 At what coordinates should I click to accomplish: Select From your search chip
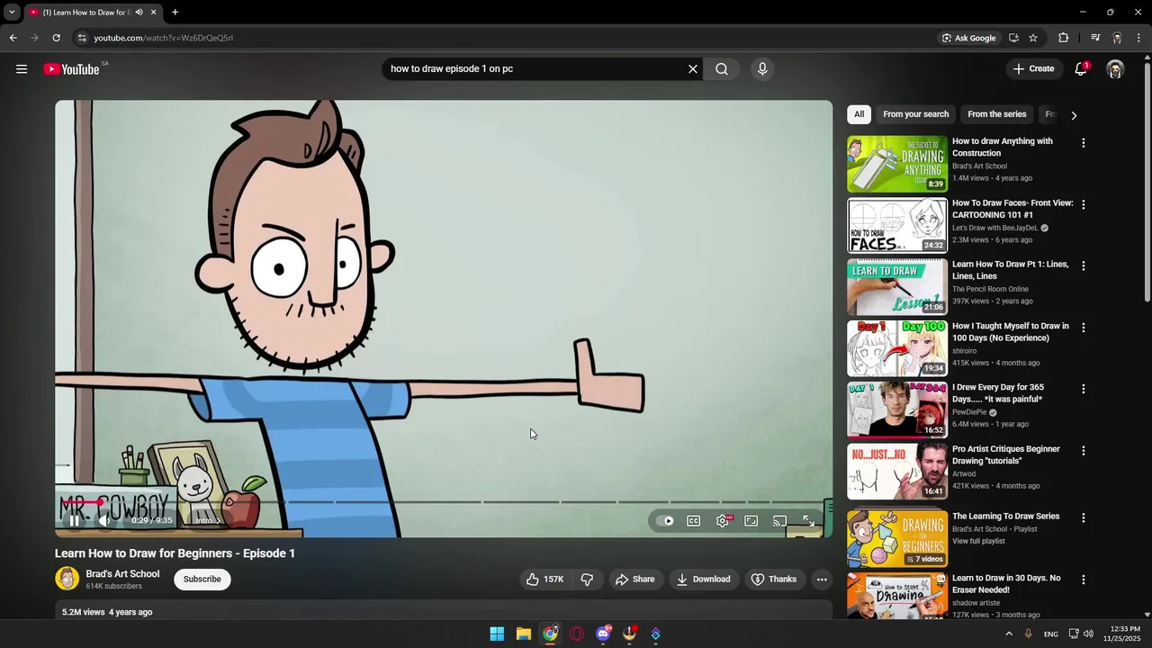(x=915, y=114)
